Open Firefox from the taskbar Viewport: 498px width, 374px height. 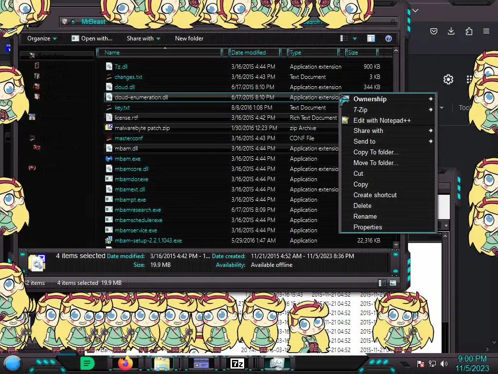125,363
